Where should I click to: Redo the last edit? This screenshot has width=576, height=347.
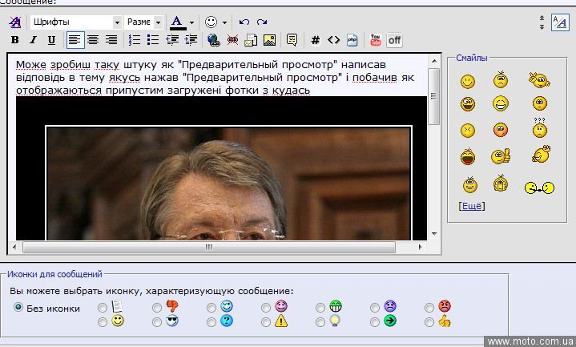(x=262, y=22)
